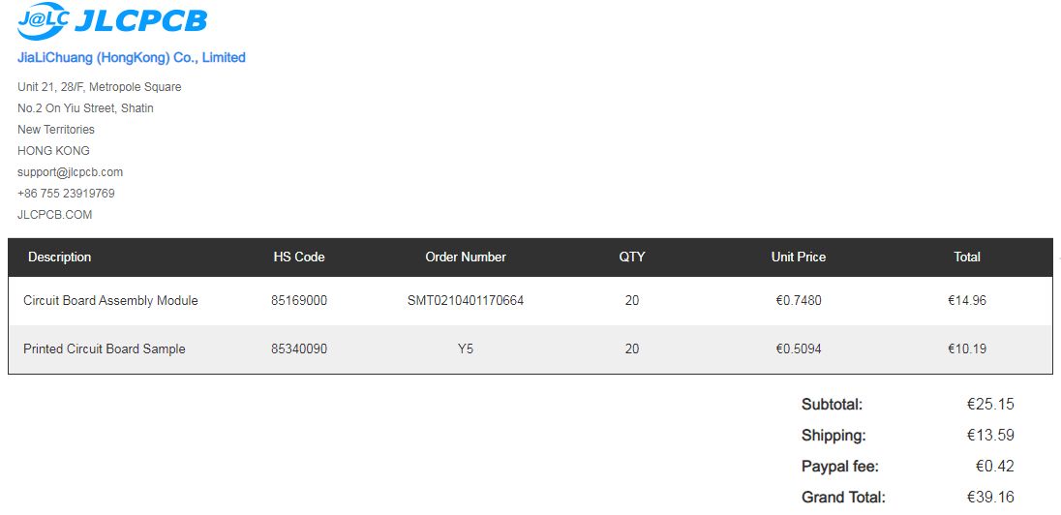The image size is (1061, 515).
Task: Click order number SMT0210401170664
Action: point(466,300)
